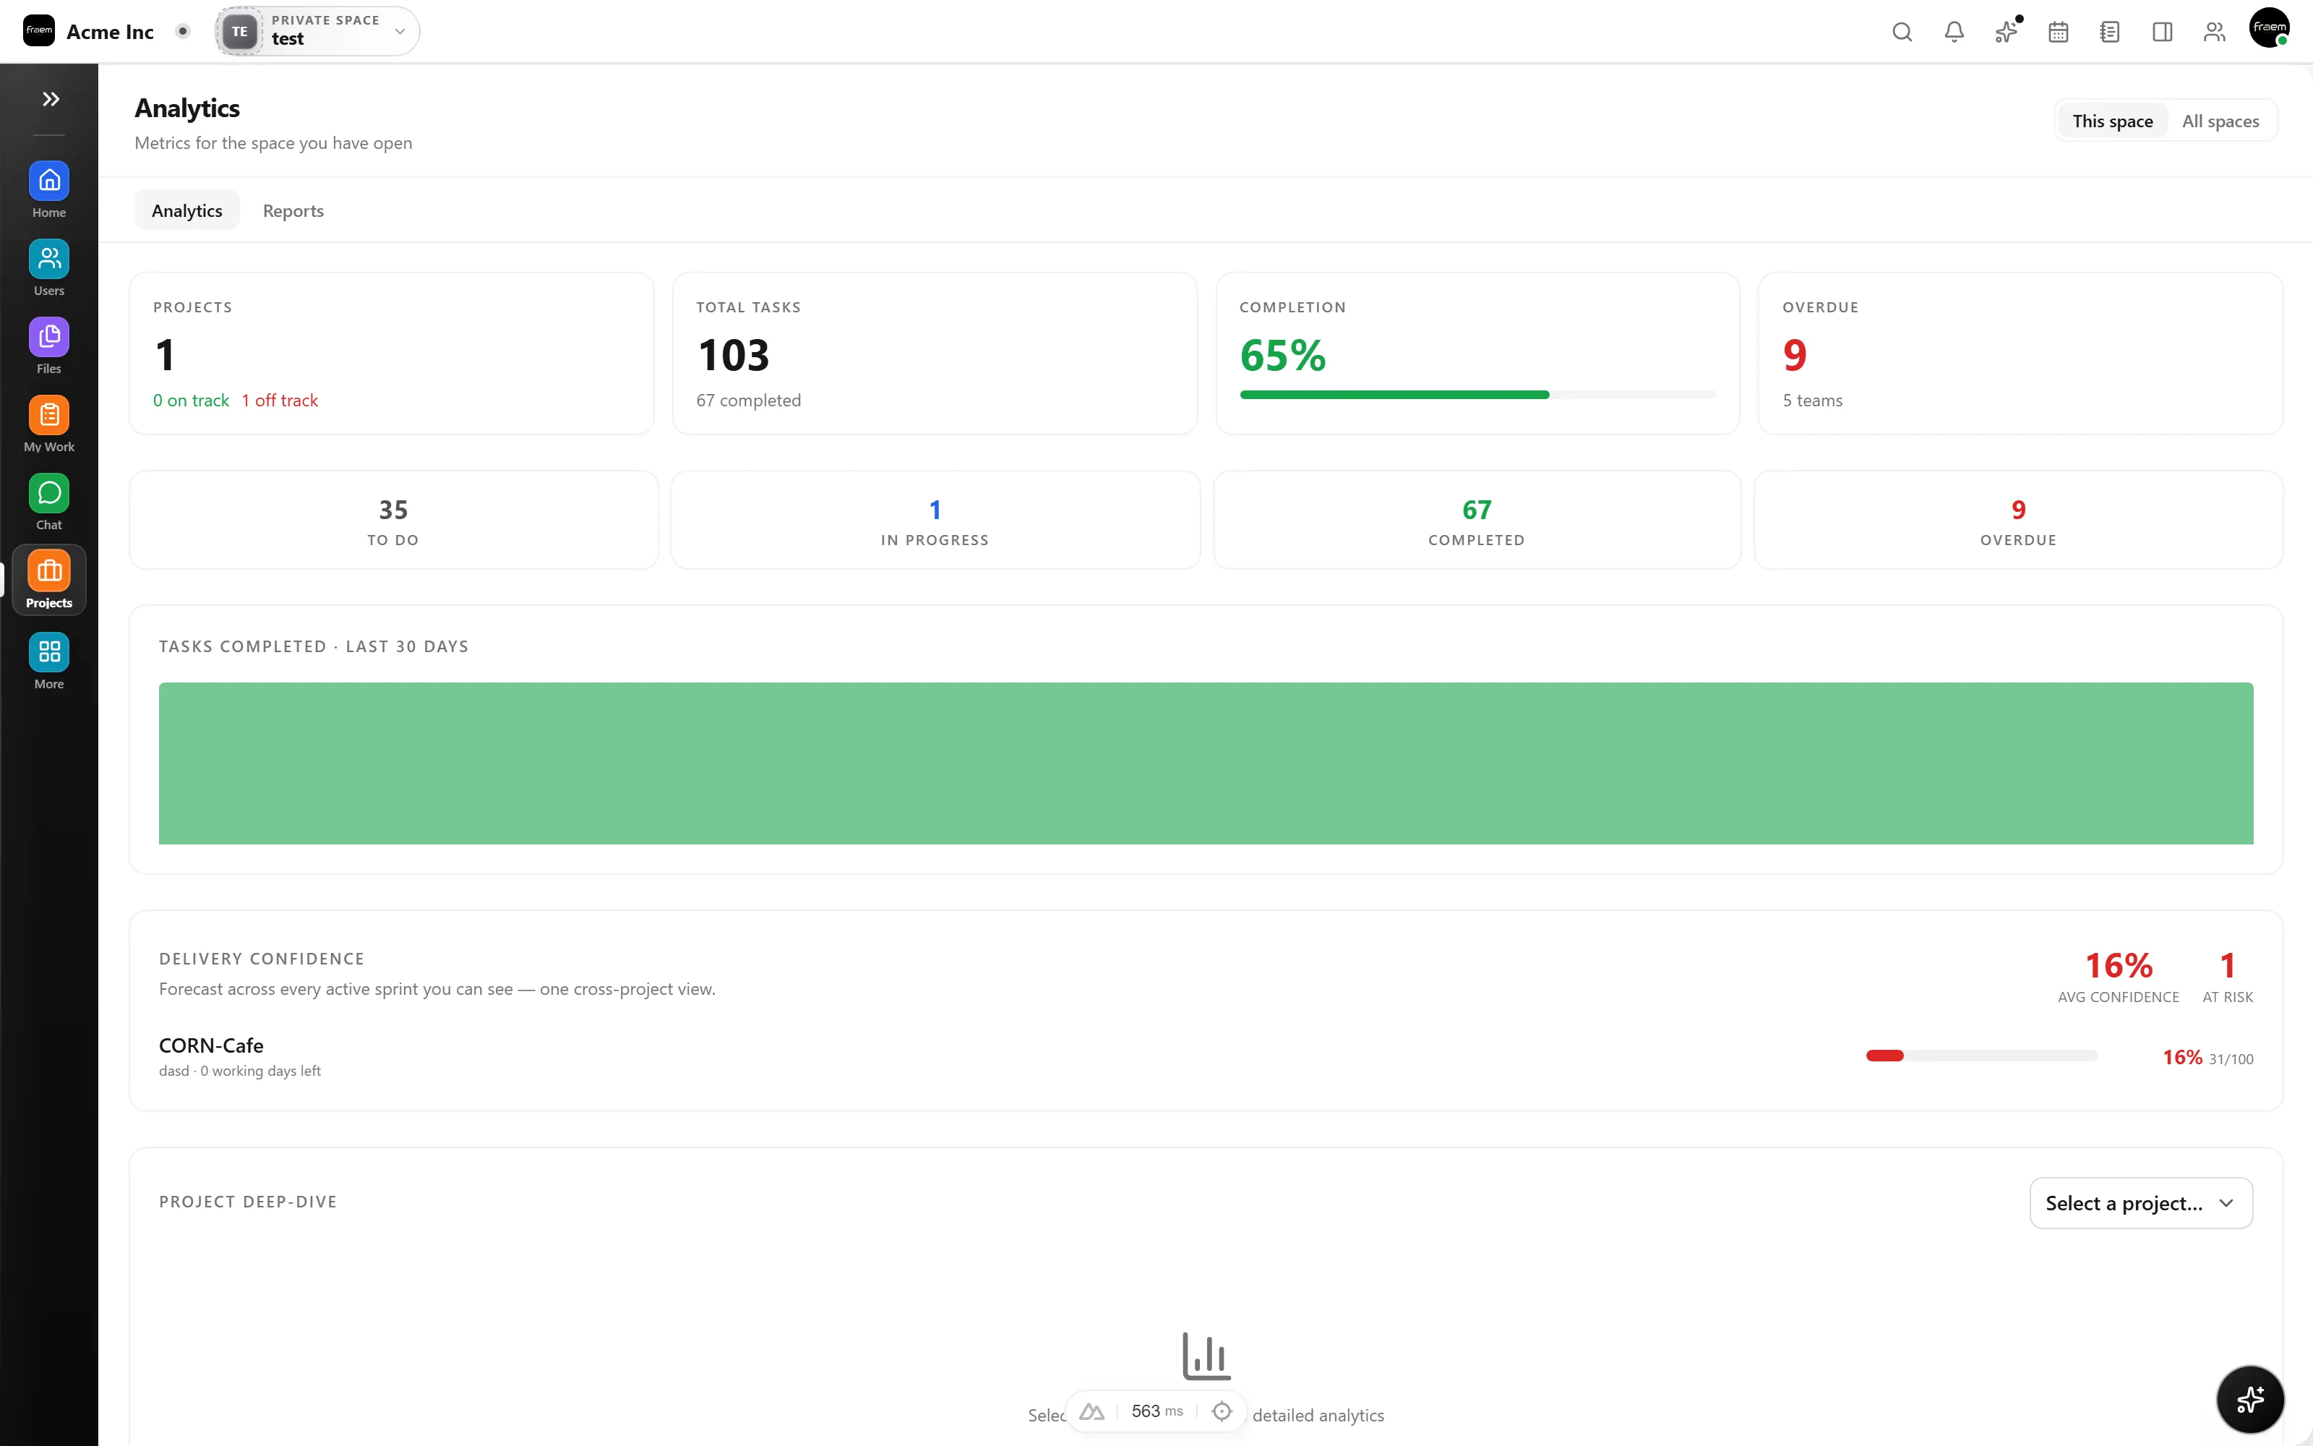Click the TE space avatar
Viewport: 2313px width, 1446px height.
pos(239,32)
